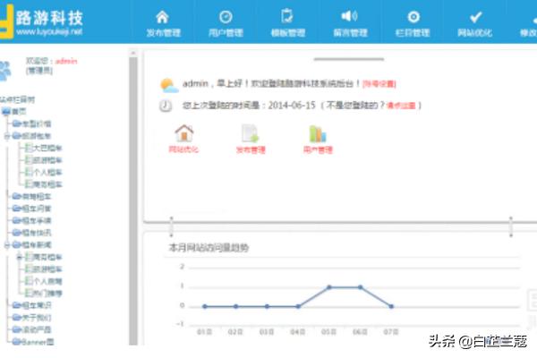
Task: Click the 发布管理 document shortcut icon
Action: pyautogui.click(x=251, y=134)
